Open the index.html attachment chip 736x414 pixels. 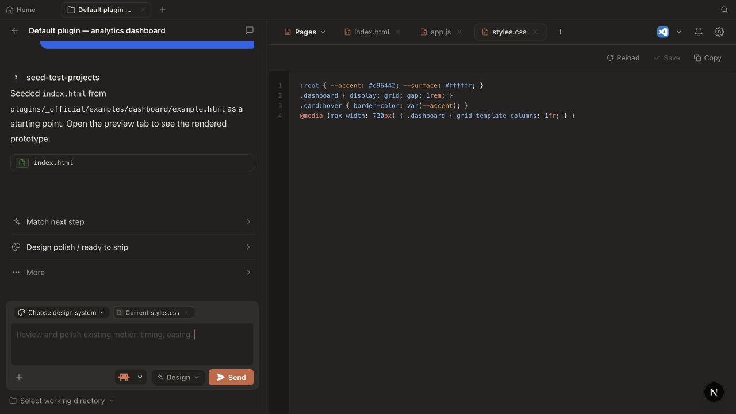pyautogui.click(x=132, y=163)
